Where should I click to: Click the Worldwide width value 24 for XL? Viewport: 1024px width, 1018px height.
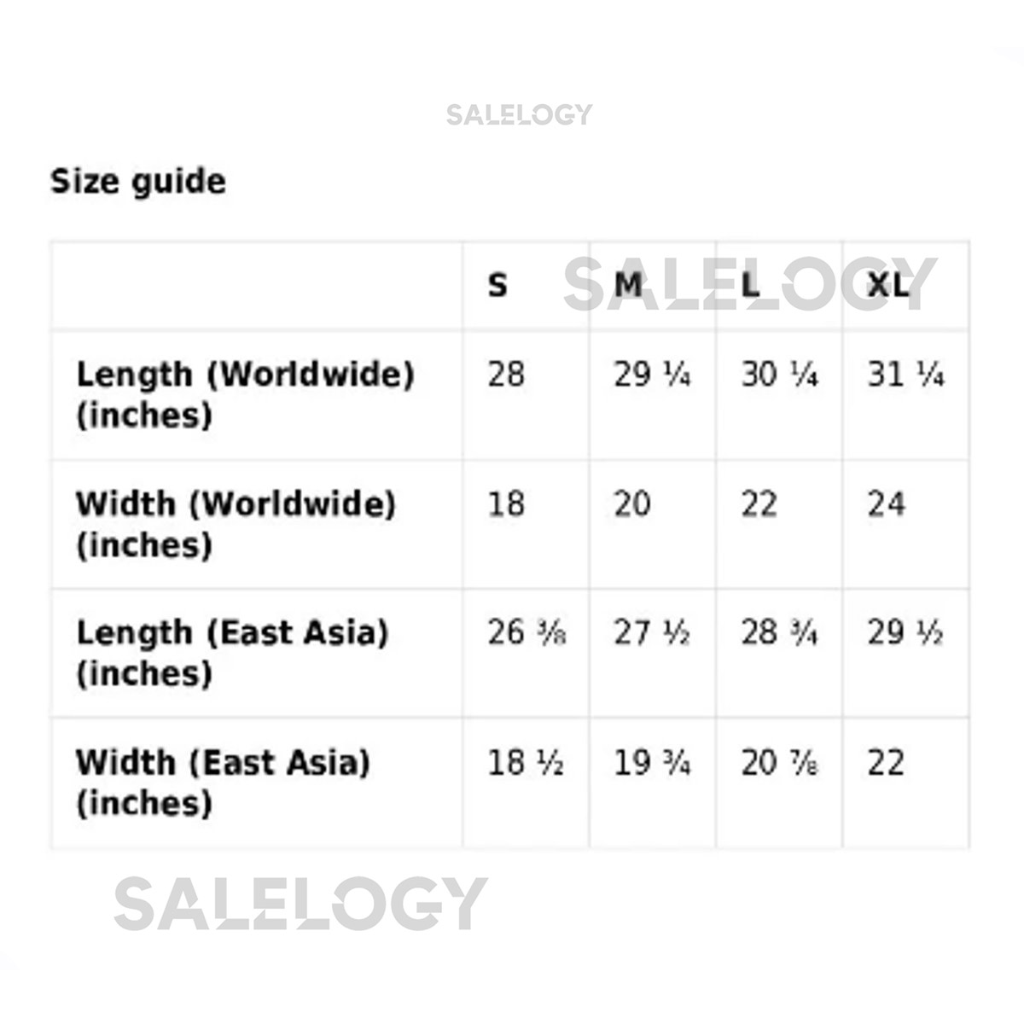coord(886,503)
